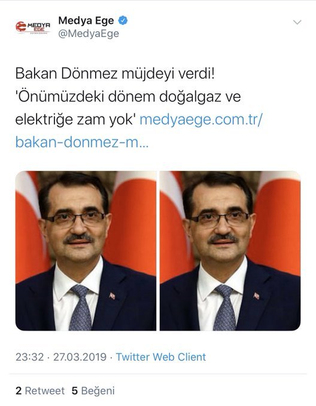Open the Twitter Web Client source link
The width and height of the screenshot is (316, 406).
click(x=160, y=357)
